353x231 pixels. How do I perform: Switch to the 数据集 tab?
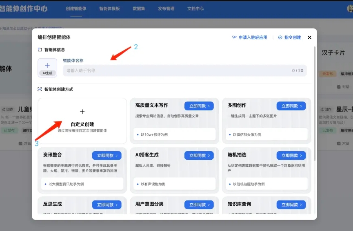139,9
